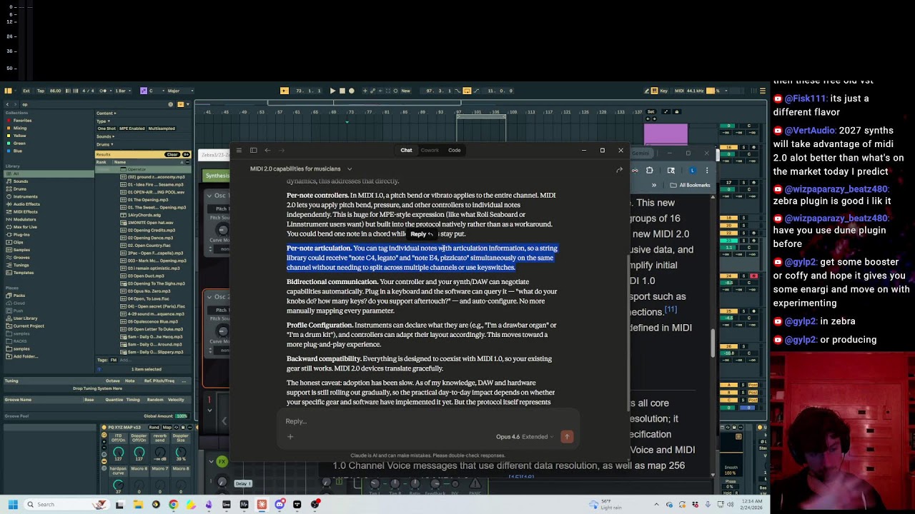Open Max for Live category
Viewport: 915px width, 514px height.
coord(25,227)
